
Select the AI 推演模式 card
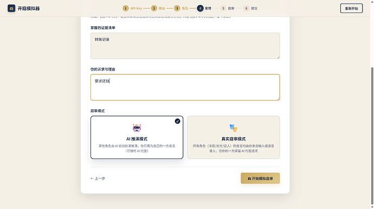click(x=137, y=137)
